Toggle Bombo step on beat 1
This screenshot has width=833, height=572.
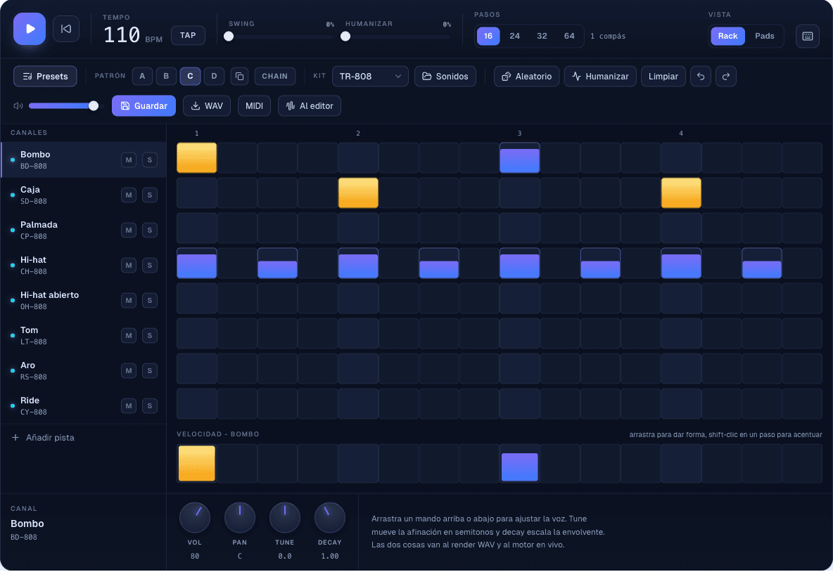(x=196, y=157)
